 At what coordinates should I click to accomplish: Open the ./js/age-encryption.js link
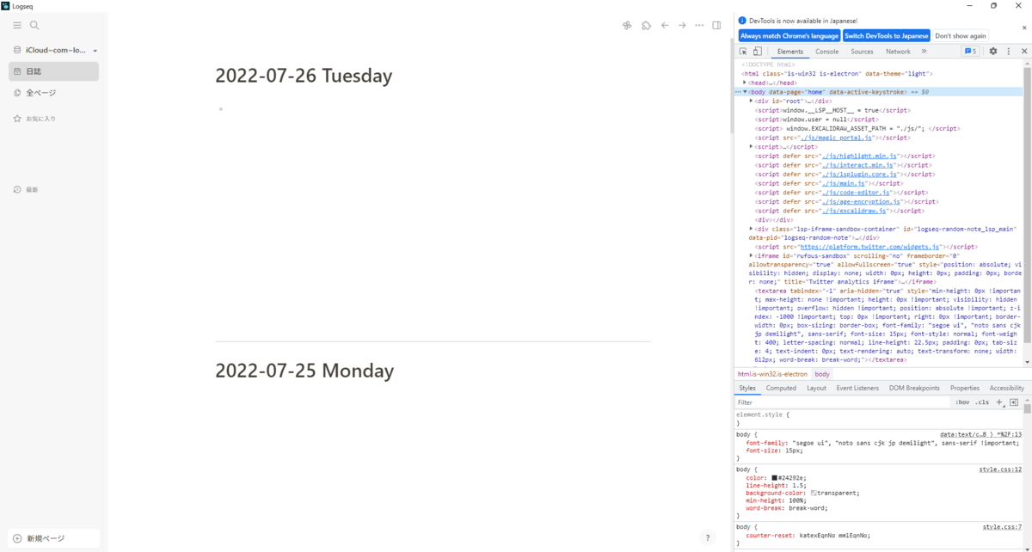coord(862,202)
